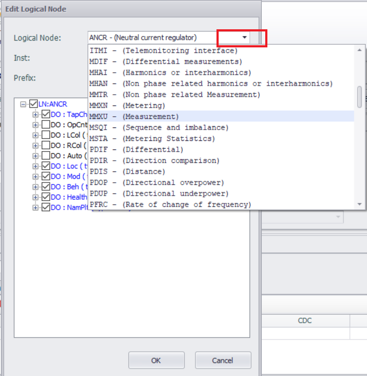
Task: Uncheck the LN:ANCR root checkbox
Action: (34, 104)
